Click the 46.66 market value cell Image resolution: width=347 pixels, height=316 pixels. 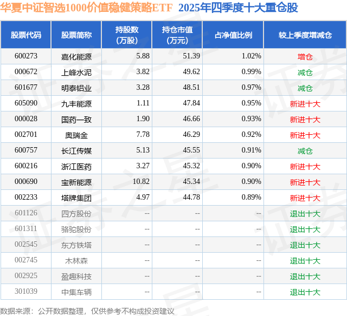coord(191,119)
